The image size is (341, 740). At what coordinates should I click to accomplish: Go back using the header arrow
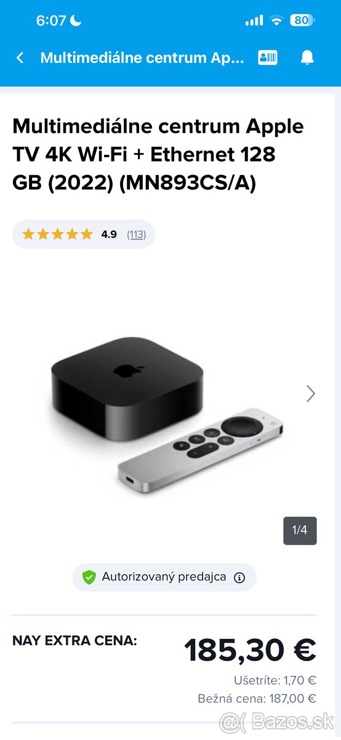point(20,58)
